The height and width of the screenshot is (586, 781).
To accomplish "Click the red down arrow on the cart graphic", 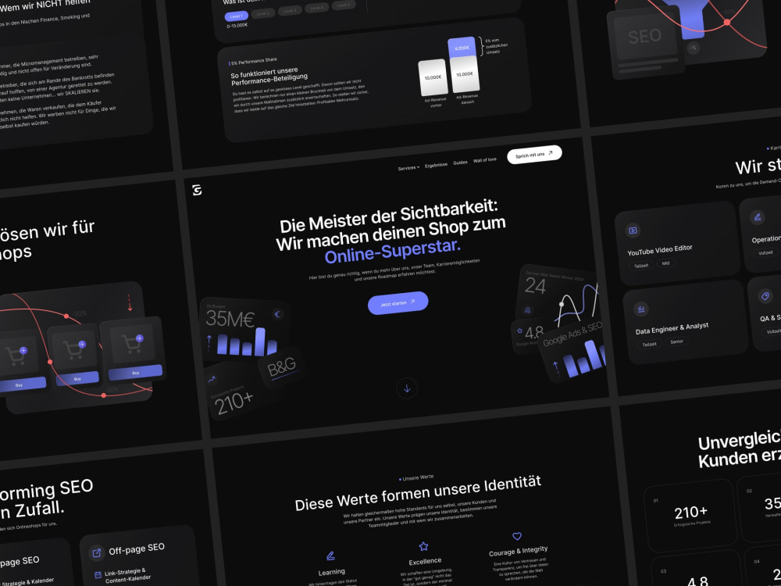I will tap(130, 302).
